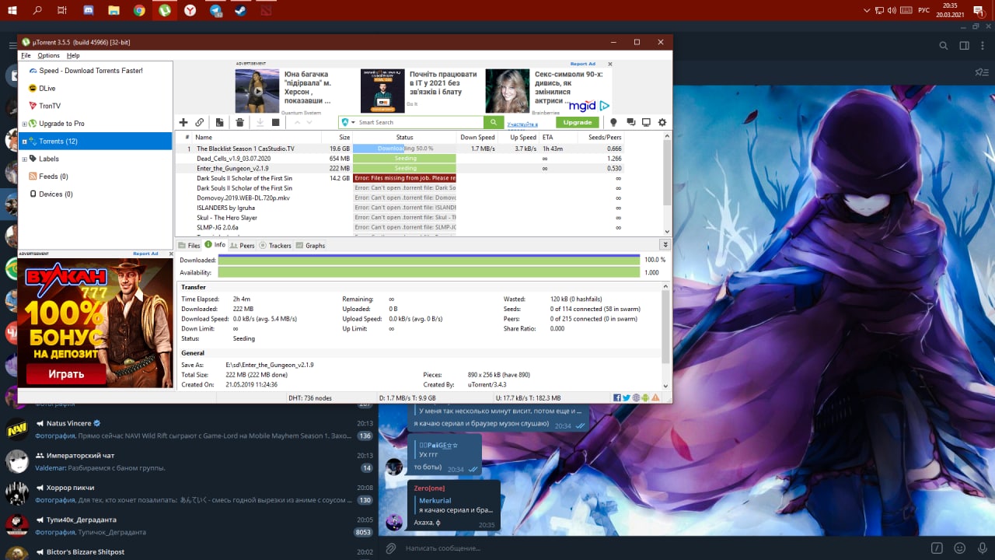Open the Options menu

pos(48,55)
